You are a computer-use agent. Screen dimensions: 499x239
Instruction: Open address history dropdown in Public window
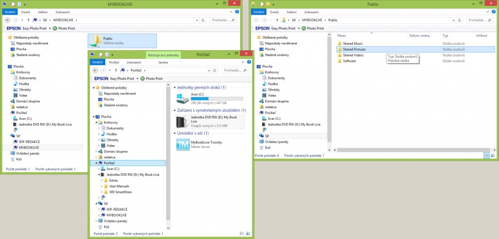[454, 20]
